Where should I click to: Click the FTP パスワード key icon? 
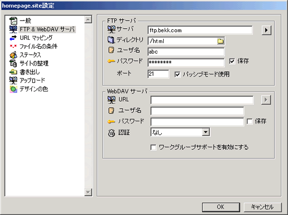pyautogui.click(x=111, y=61)
